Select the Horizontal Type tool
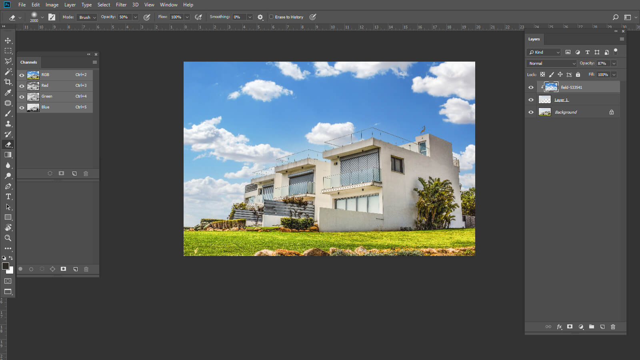 (8, 196)
